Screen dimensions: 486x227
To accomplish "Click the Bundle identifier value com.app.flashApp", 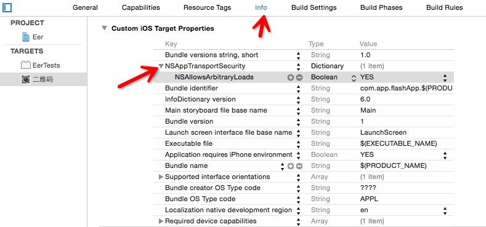I will coord(406,88).
